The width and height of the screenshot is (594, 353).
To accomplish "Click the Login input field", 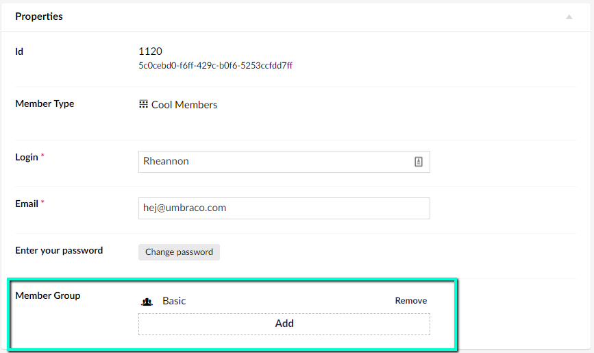I will [284, 162].
